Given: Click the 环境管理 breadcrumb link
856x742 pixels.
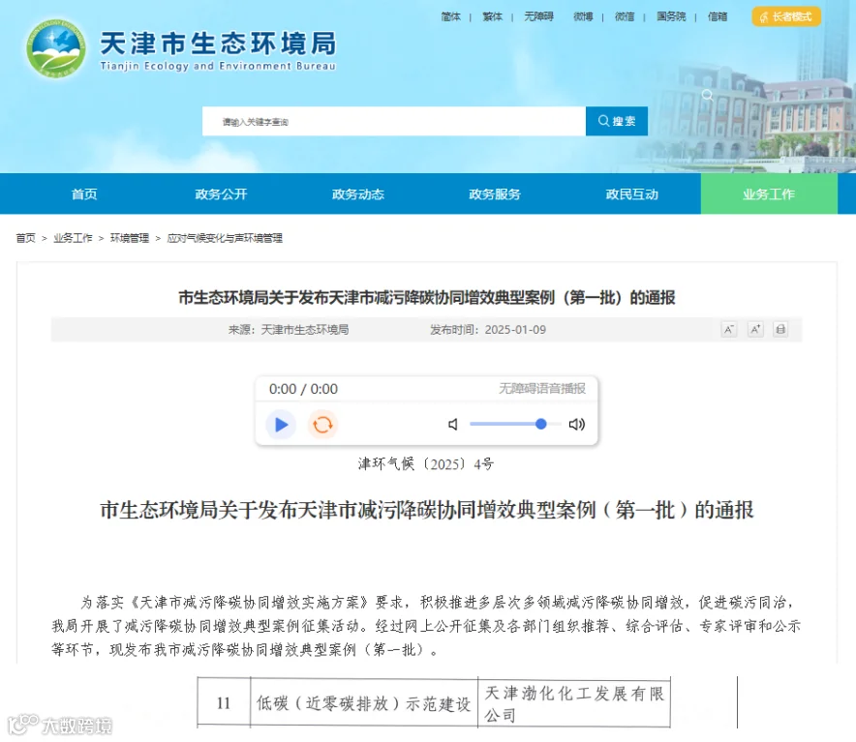Looking at the screenshot, I should pyautogui.click(x=130, y=238).
